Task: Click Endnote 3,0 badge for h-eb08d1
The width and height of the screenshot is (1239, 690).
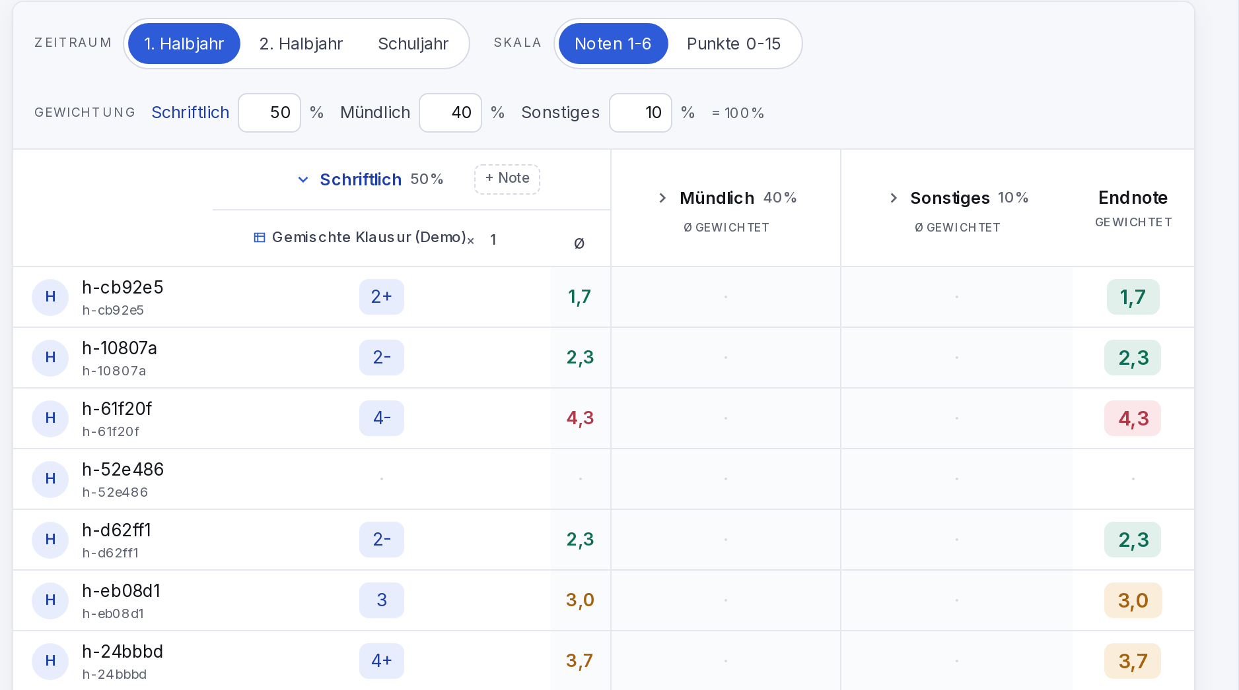Action: pyautogui.click(x=1133, y=600)
